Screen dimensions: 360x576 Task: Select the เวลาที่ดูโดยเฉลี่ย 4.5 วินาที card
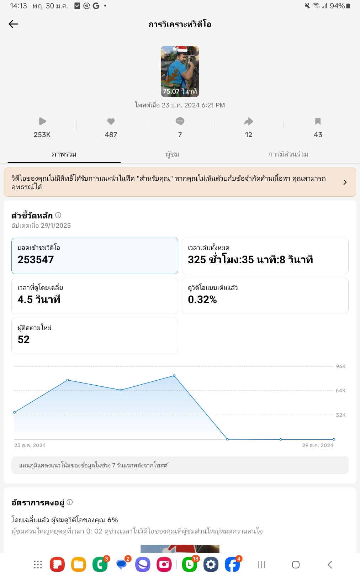point(95,296)
